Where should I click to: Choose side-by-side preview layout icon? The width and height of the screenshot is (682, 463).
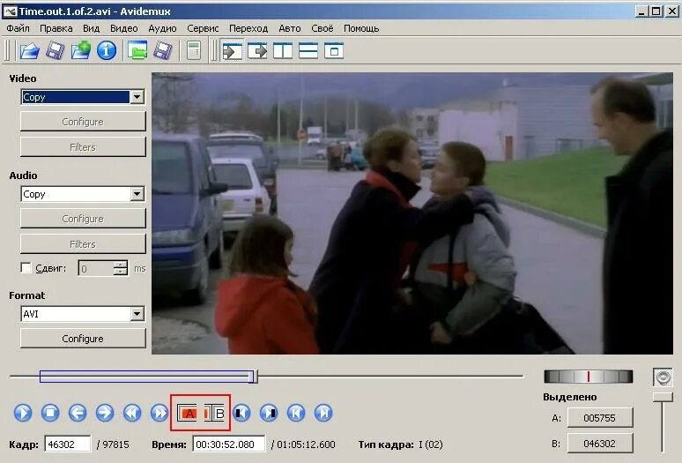(283, 51)
